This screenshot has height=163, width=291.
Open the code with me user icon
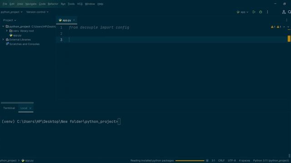284,12
